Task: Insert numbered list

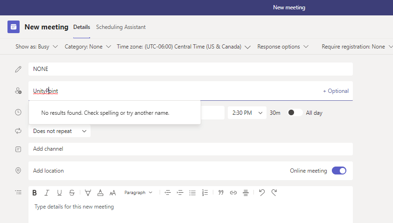Action: tap(205, 193)
